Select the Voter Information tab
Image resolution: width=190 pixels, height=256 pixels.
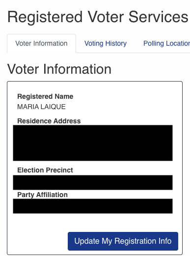41,44
